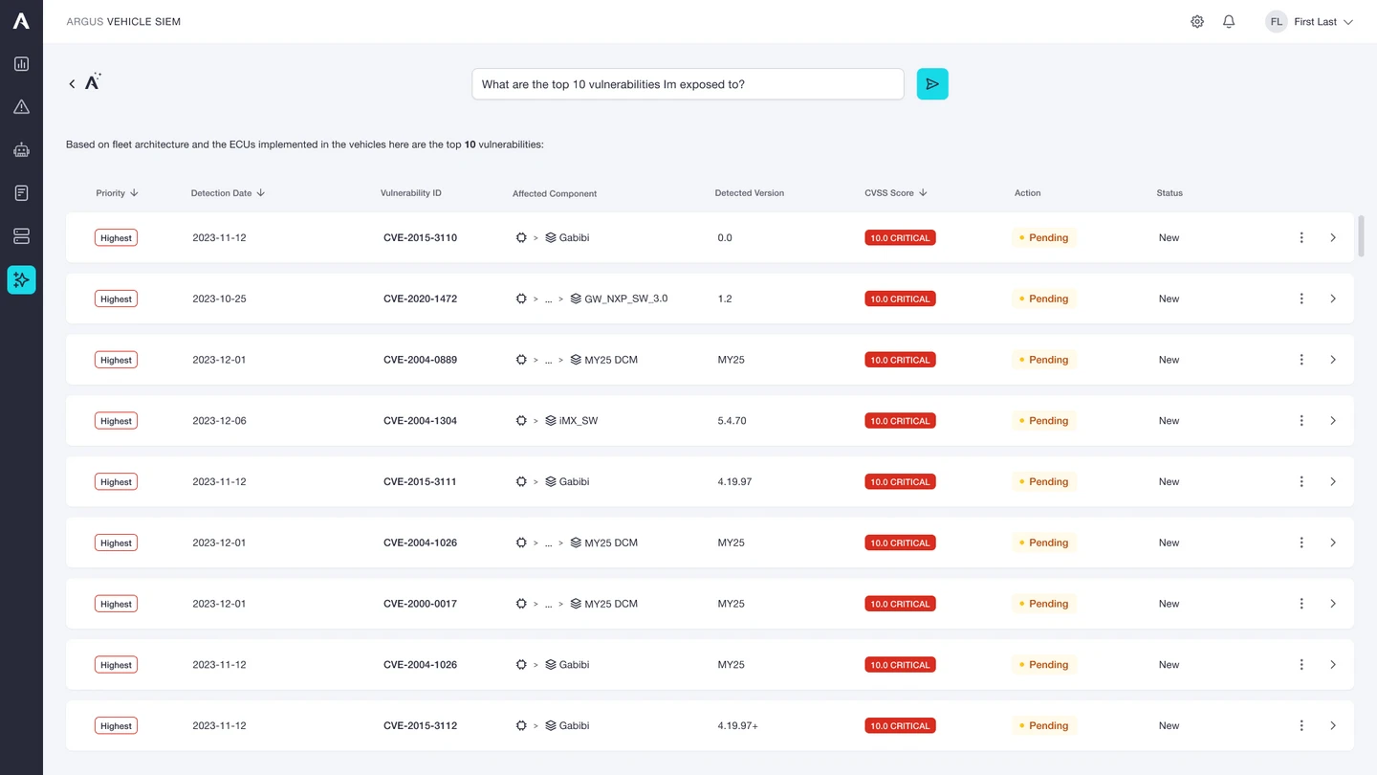Click detected version 5.4.70
The height and width of the screenshot is (775, 1377).
pyautogui.click(x=732, y=421)
